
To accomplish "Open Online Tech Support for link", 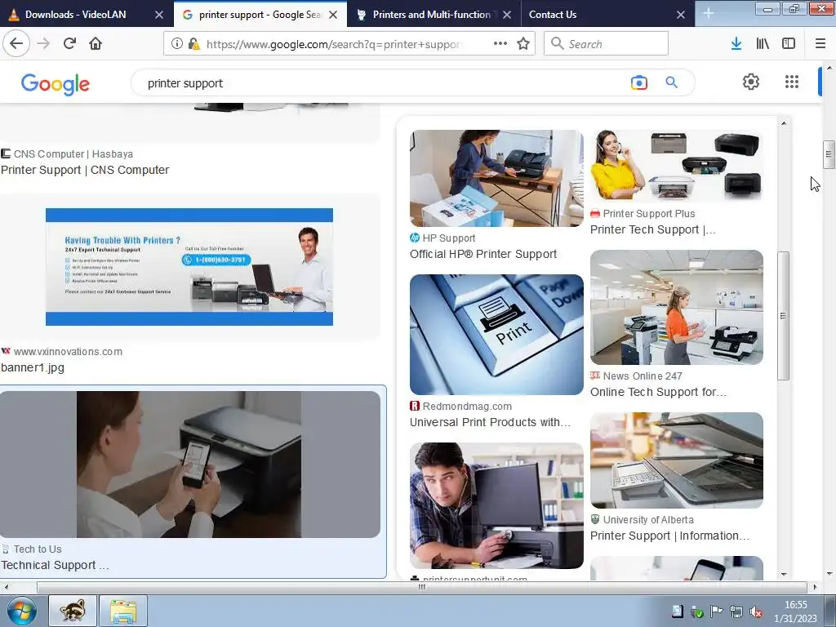I will (658, 392).
